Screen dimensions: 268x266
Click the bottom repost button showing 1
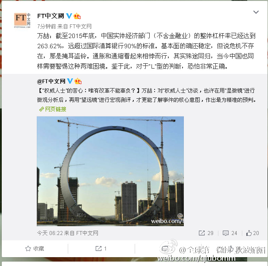pos(101,249)
